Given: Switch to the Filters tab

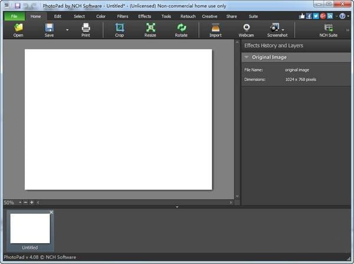Looking at the screenshot, I should pos(123,17).
